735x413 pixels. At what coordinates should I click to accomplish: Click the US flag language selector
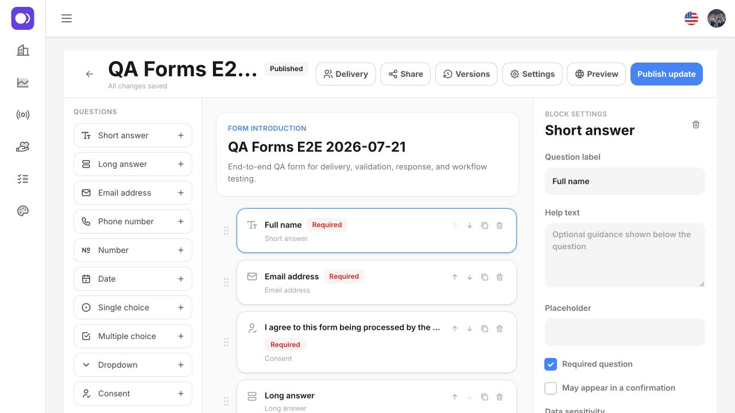pyautogui.click(x=691, y=18)
